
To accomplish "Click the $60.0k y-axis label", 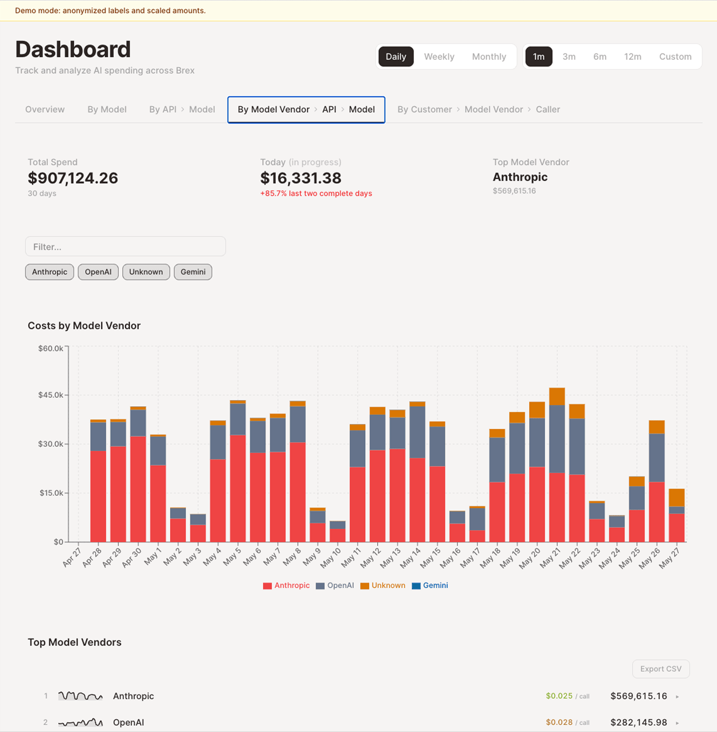I will [51, 348].
